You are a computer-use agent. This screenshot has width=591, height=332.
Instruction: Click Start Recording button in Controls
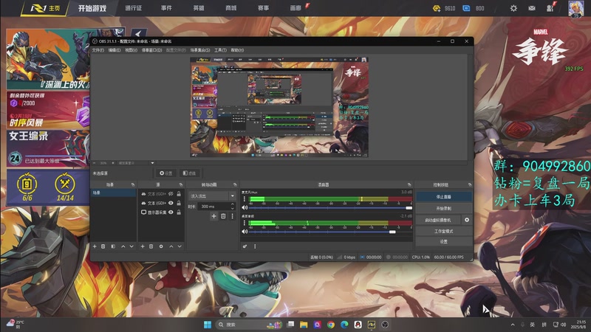[444, 208]
